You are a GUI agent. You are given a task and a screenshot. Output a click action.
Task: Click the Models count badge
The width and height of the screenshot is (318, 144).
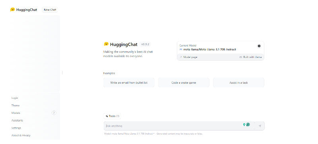(x=54, y=113)
